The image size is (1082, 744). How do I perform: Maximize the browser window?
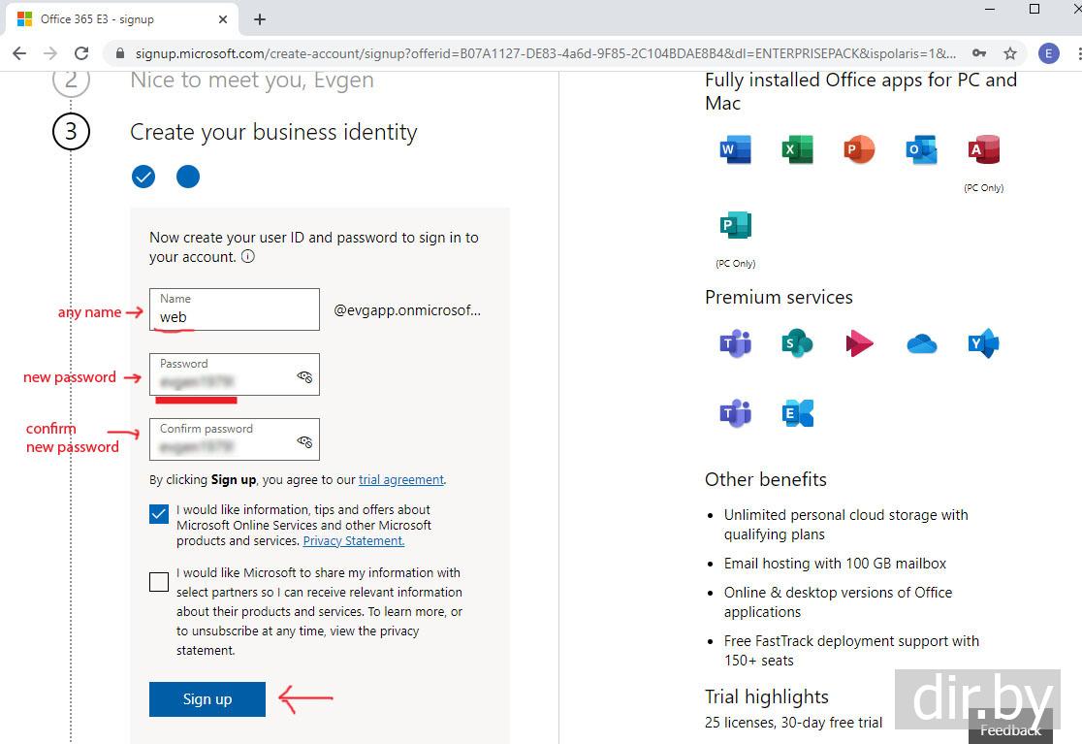[1034, 9]
